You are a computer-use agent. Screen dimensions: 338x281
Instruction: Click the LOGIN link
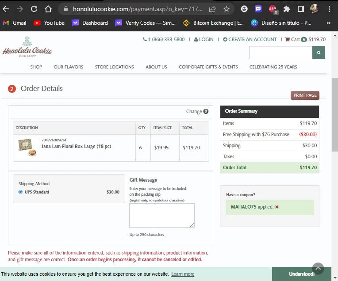(204, 39)
